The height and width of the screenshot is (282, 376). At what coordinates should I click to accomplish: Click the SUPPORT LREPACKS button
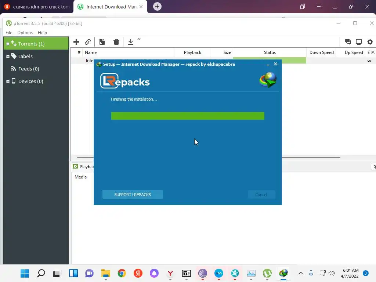coord(133,195)
